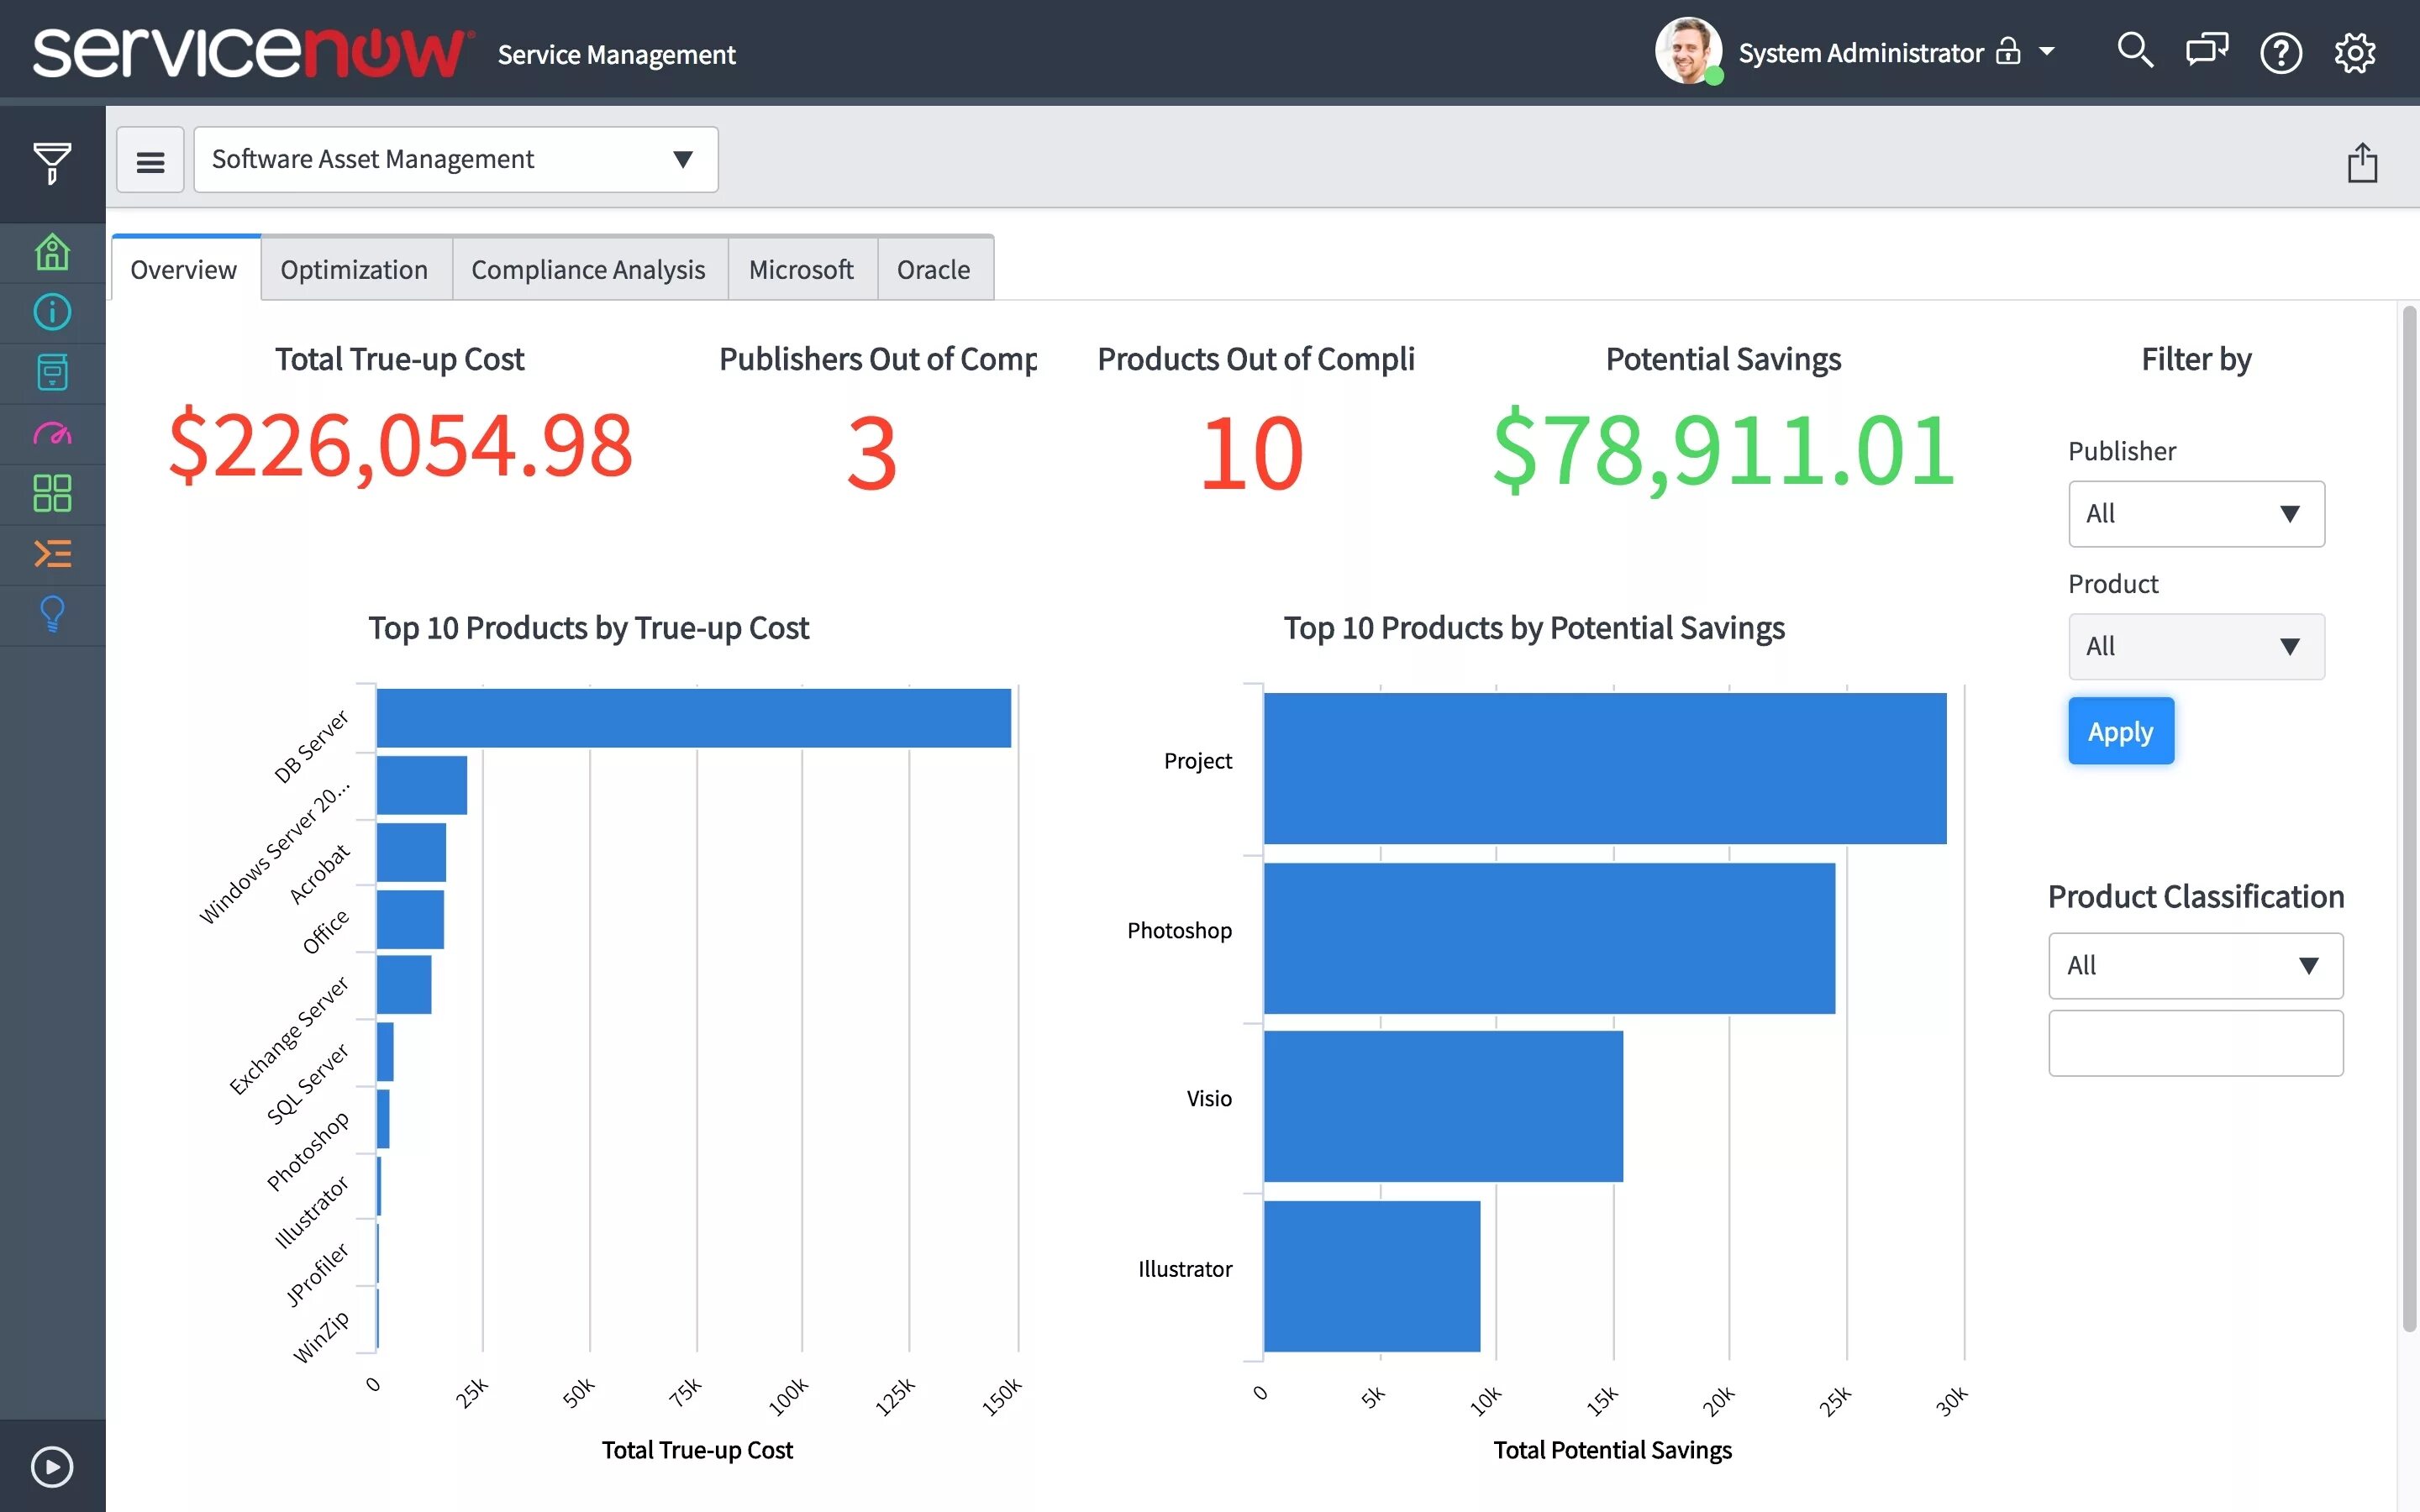Open the lightbulb icon in sidebar

(52, 614)
